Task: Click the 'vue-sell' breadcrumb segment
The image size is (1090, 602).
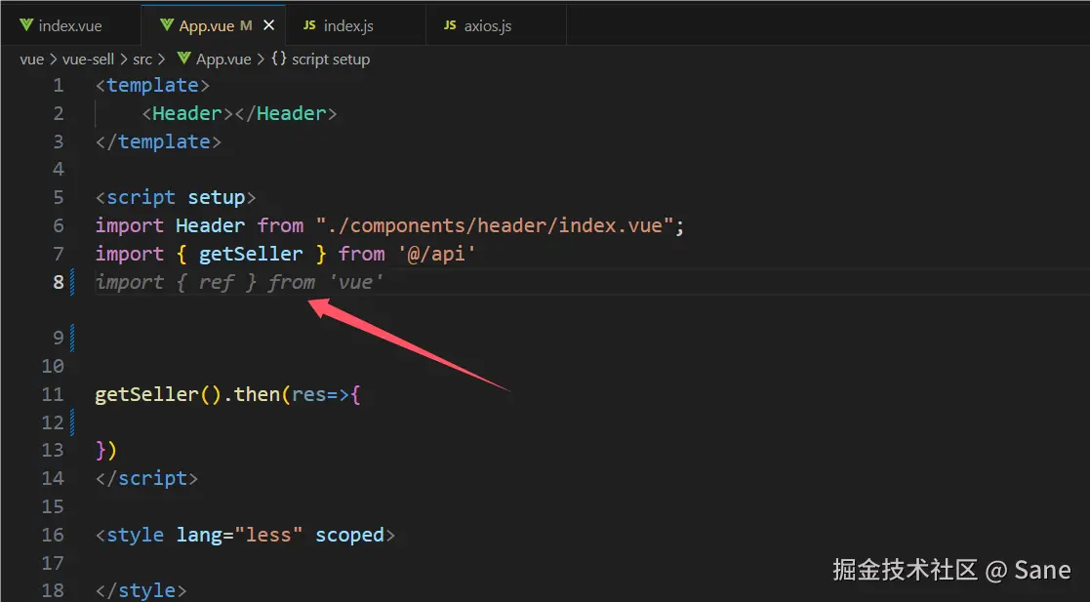Action: click(x=88, y=60)
